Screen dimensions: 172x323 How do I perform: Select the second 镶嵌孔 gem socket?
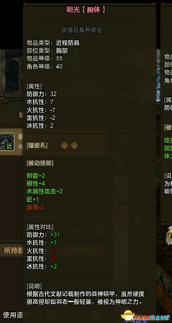click(74, 145)
